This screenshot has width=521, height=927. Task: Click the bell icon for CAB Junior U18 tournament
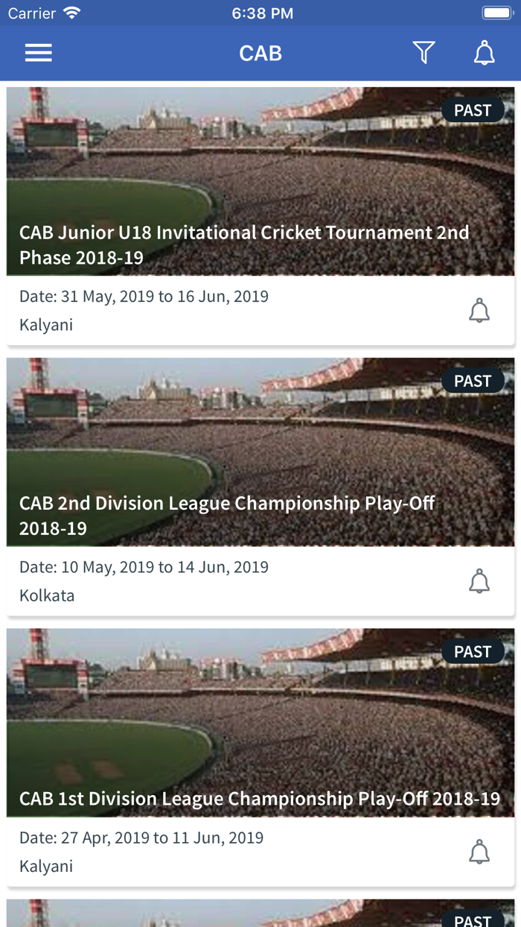480,310
